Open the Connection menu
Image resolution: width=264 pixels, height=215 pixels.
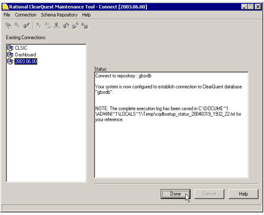[x=26, y=15]
